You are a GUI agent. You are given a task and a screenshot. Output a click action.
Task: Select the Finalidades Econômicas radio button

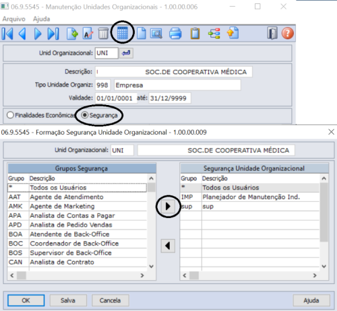click(x=10, y=115)
